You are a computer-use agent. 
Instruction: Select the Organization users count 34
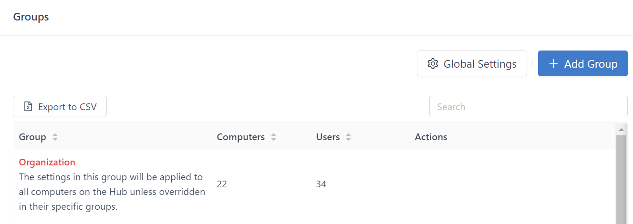[321, 184]
